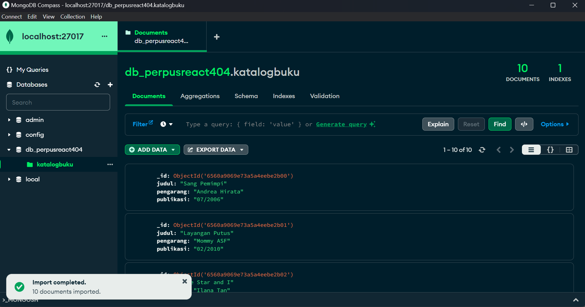Click the Explain button
Screen dimensions: 585x307
[438, 124]
